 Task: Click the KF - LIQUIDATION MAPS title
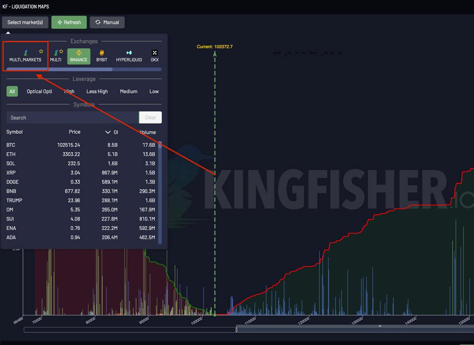[26, 7]
